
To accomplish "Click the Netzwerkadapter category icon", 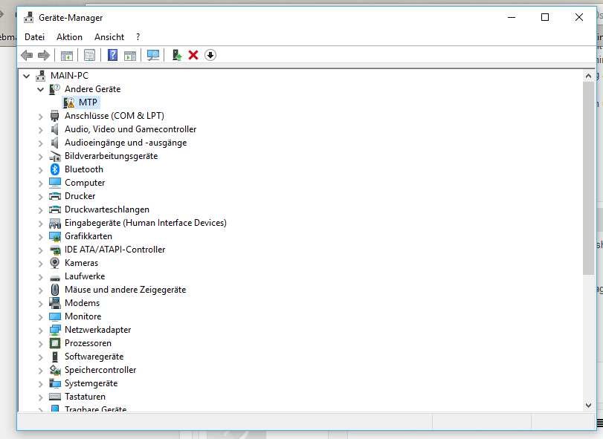I will tap(55, 330).
